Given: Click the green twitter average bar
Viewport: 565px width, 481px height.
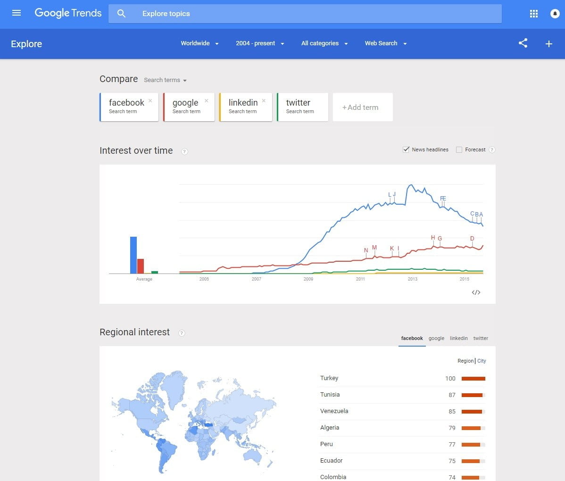Looking at the screenshot, I should coord(155,273).
